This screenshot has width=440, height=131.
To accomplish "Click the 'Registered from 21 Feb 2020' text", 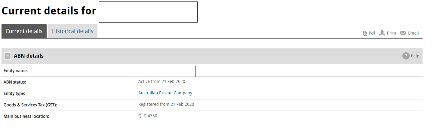I will point(166,104).
